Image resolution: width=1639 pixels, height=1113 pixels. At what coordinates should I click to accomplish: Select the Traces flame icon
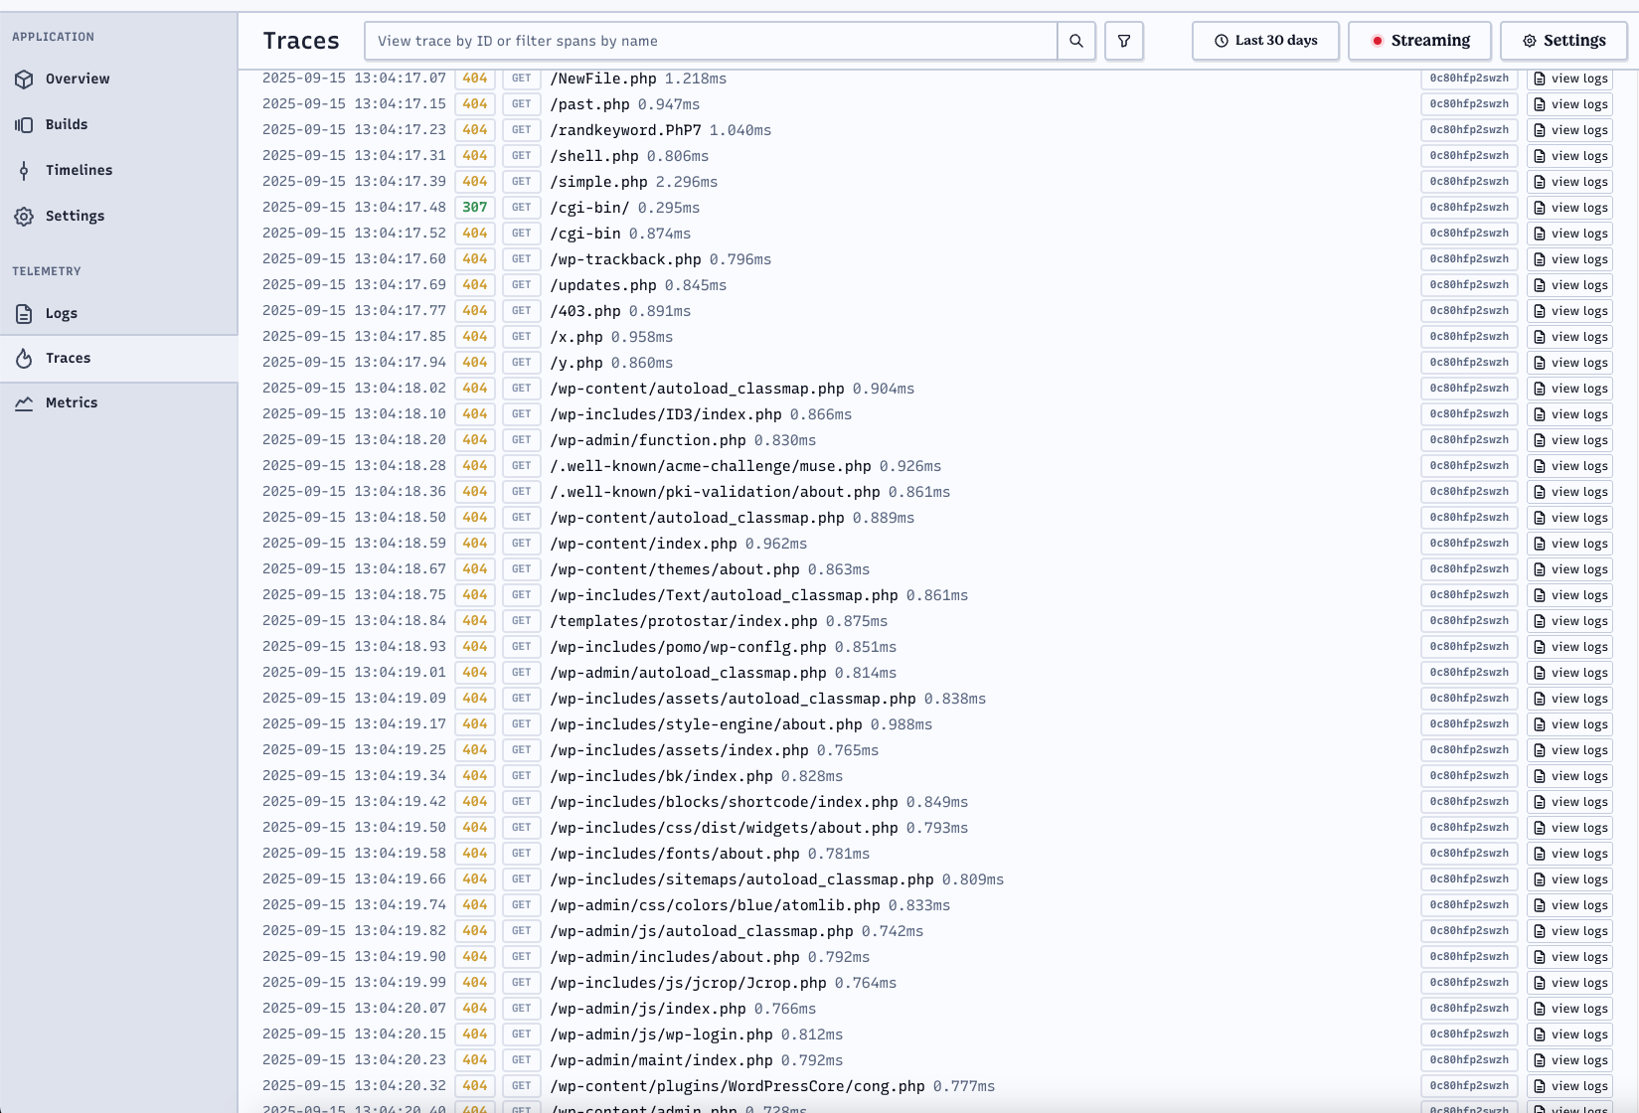pyautogui.click(x=24, y=358)
